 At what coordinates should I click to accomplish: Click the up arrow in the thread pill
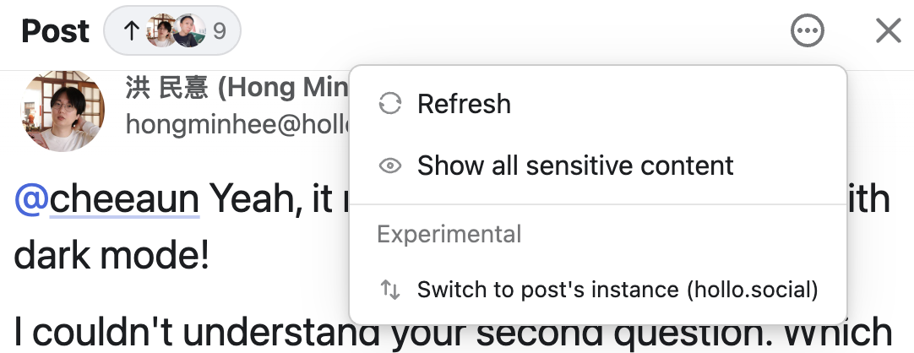click(131, 30)
